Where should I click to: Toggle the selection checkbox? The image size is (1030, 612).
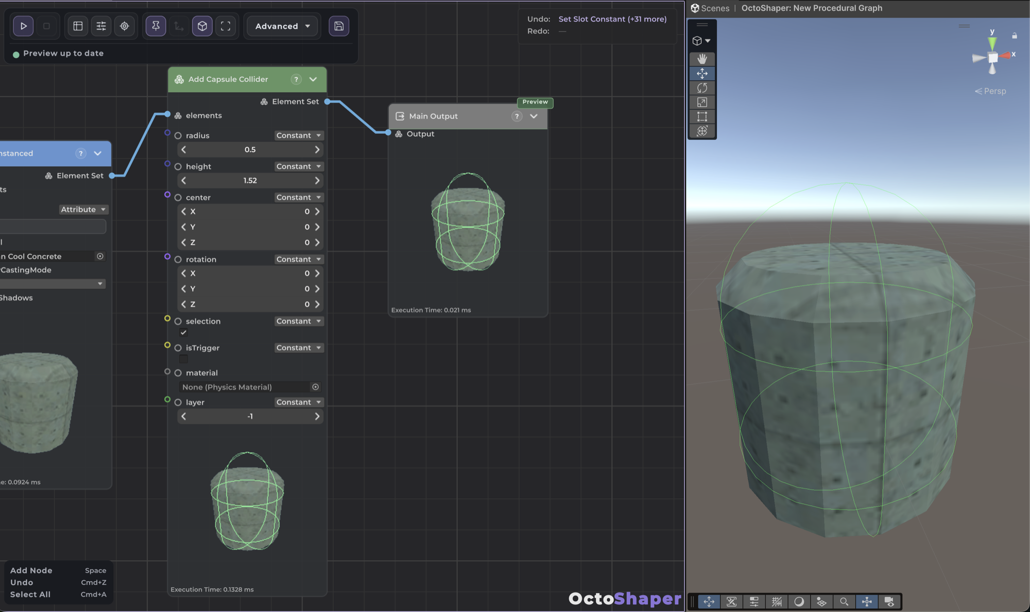point(184,333)
